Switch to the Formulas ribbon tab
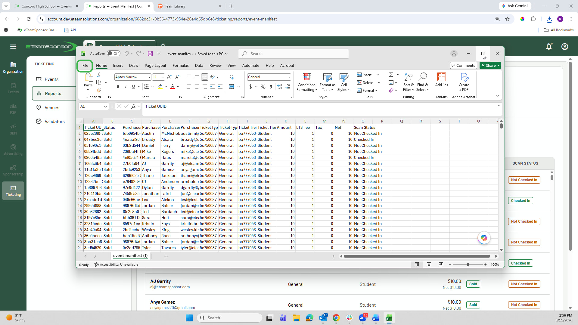This screenshot has width=578, height=325. tap(181, 65)
